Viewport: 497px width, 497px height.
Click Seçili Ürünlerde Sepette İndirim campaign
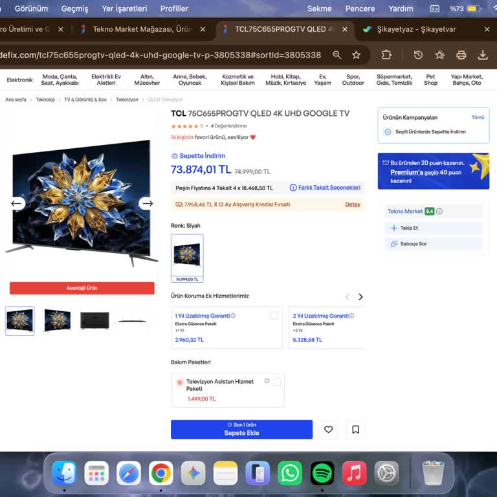click(x=430, y=132)
